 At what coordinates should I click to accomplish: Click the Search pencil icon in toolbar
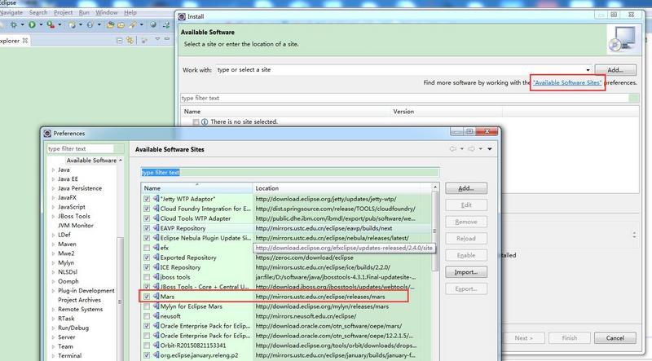tap(133, 25)
